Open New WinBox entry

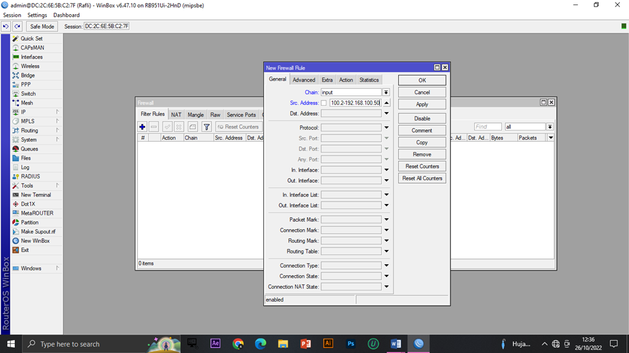(x=35, y=241)
